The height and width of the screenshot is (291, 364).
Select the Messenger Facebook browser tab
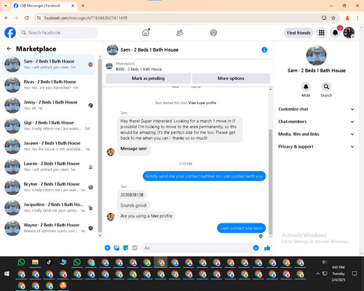44,6
